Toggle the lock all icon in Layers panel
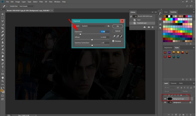Viewport: 196px width, 116px height. click(x=181, y=95)
